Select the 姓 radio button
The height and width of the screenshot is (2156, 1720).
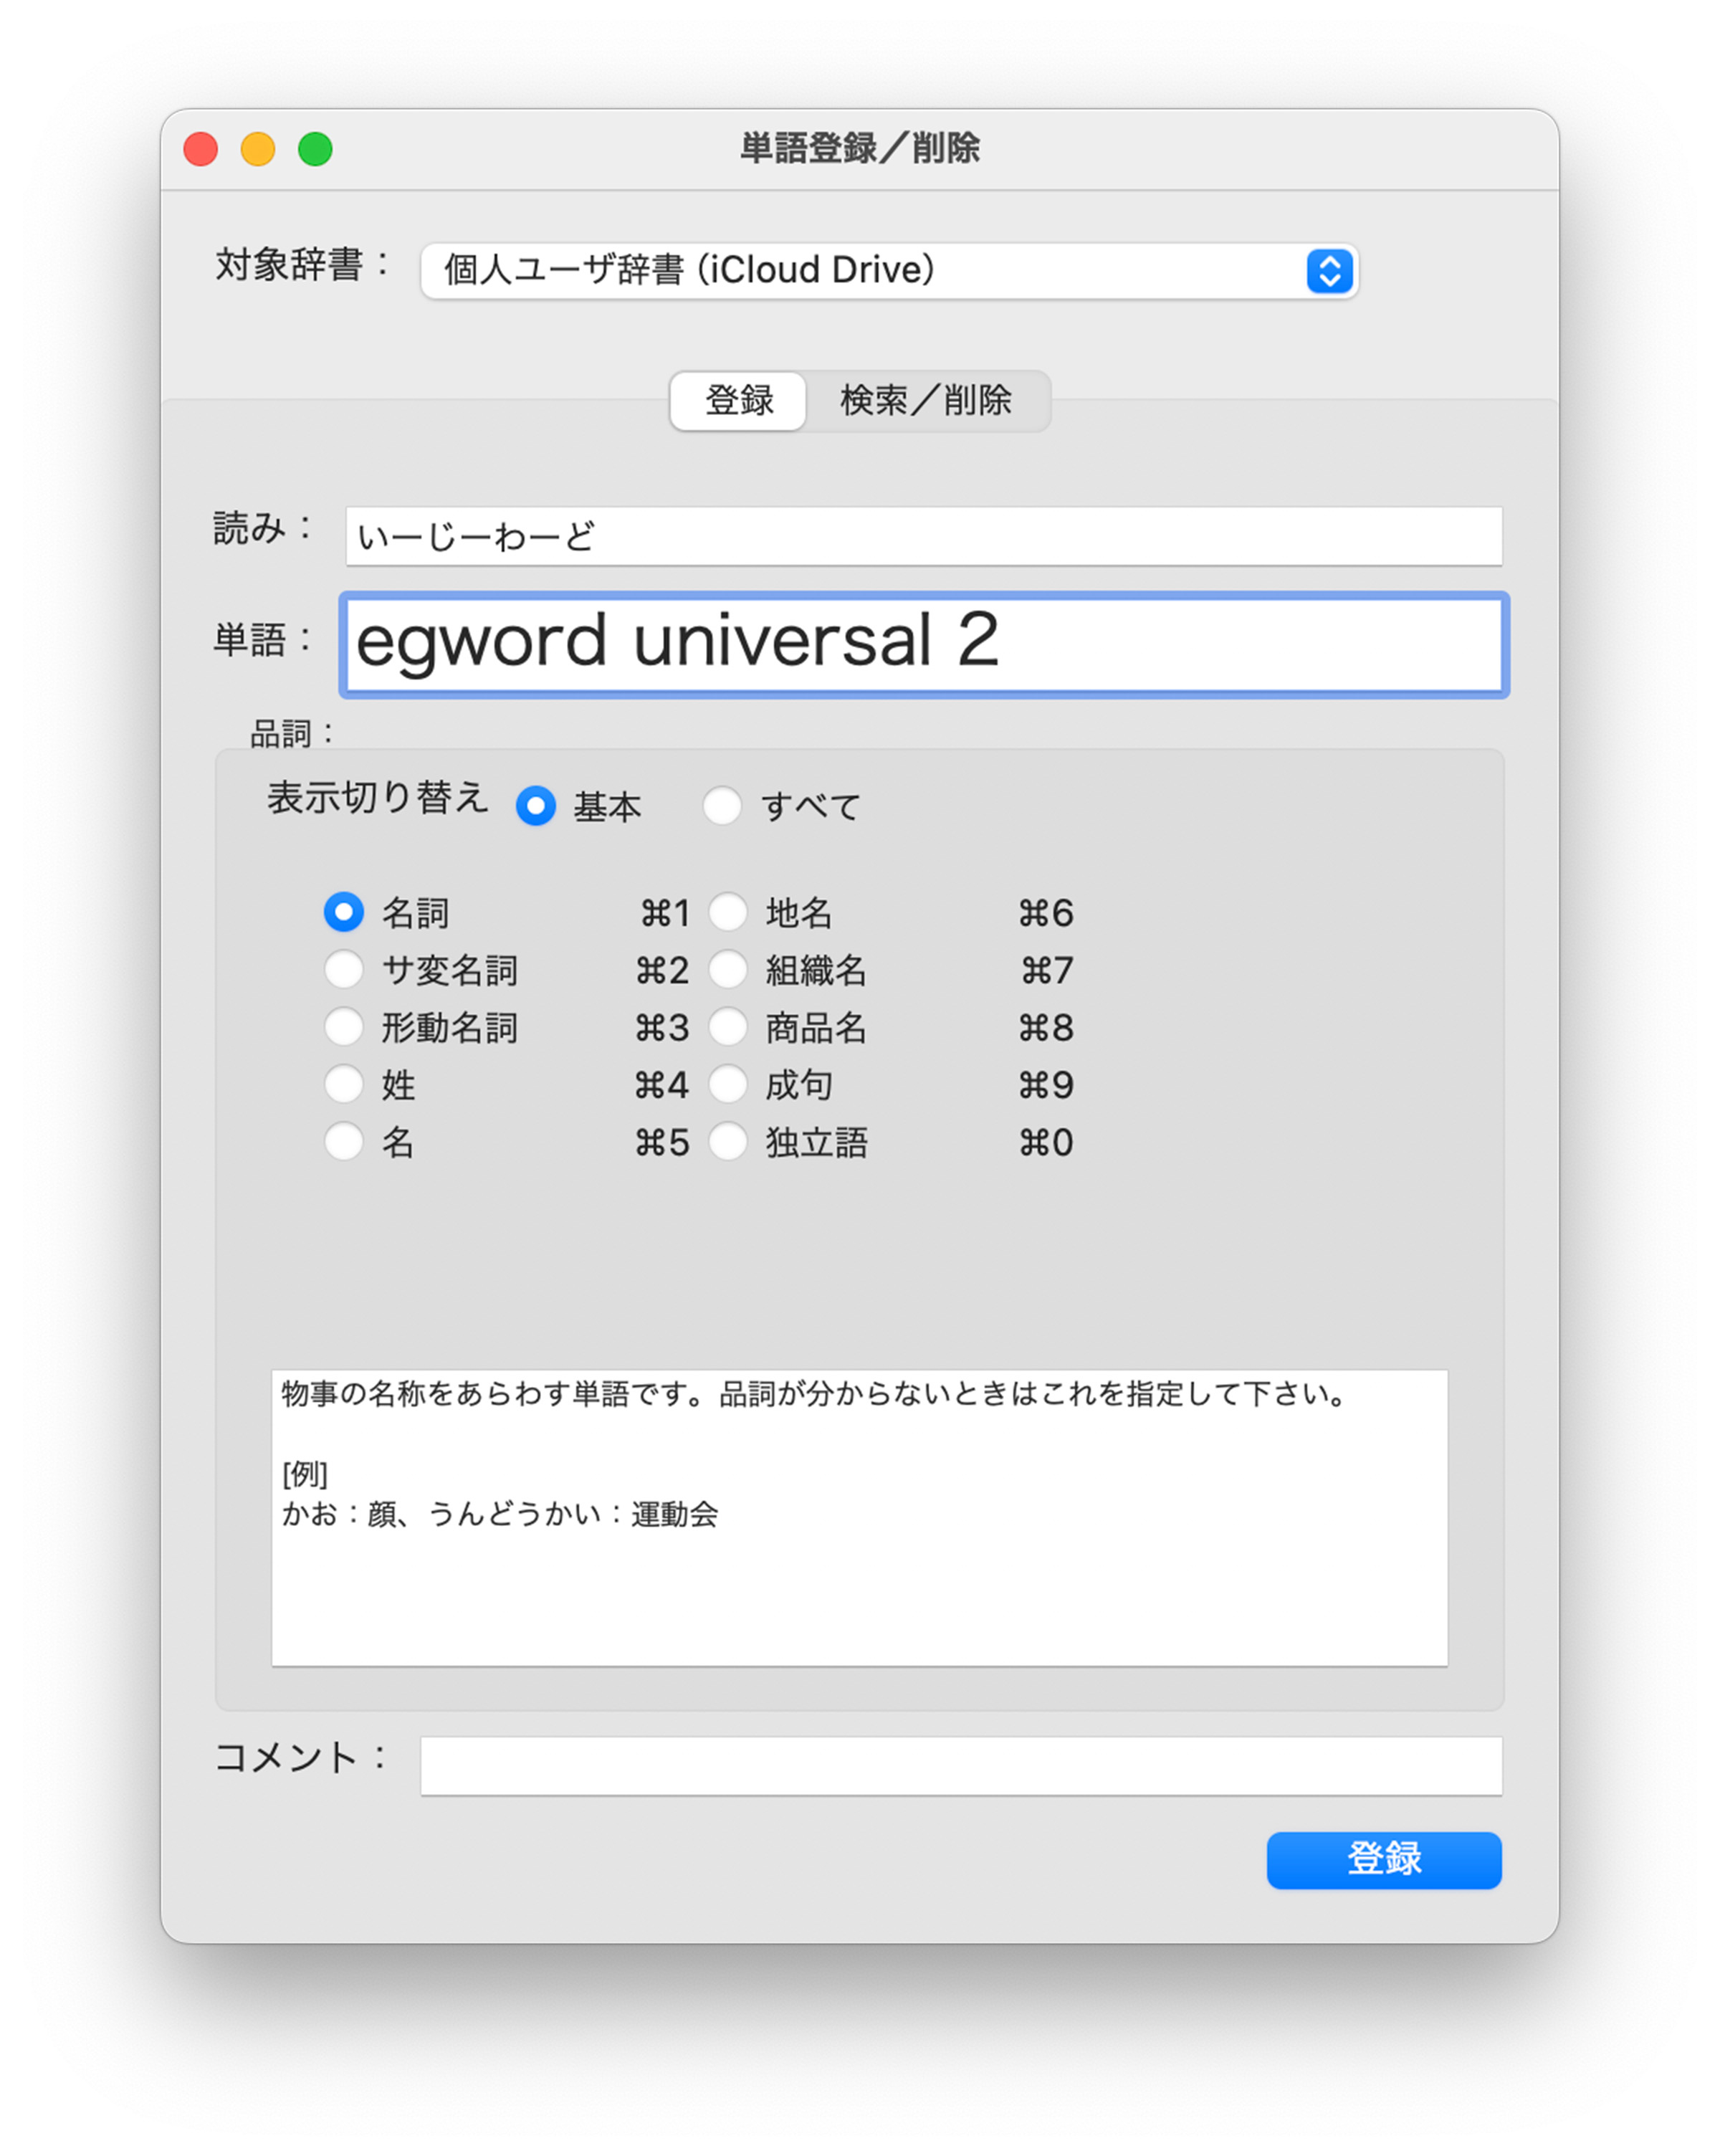(344, 1084)
